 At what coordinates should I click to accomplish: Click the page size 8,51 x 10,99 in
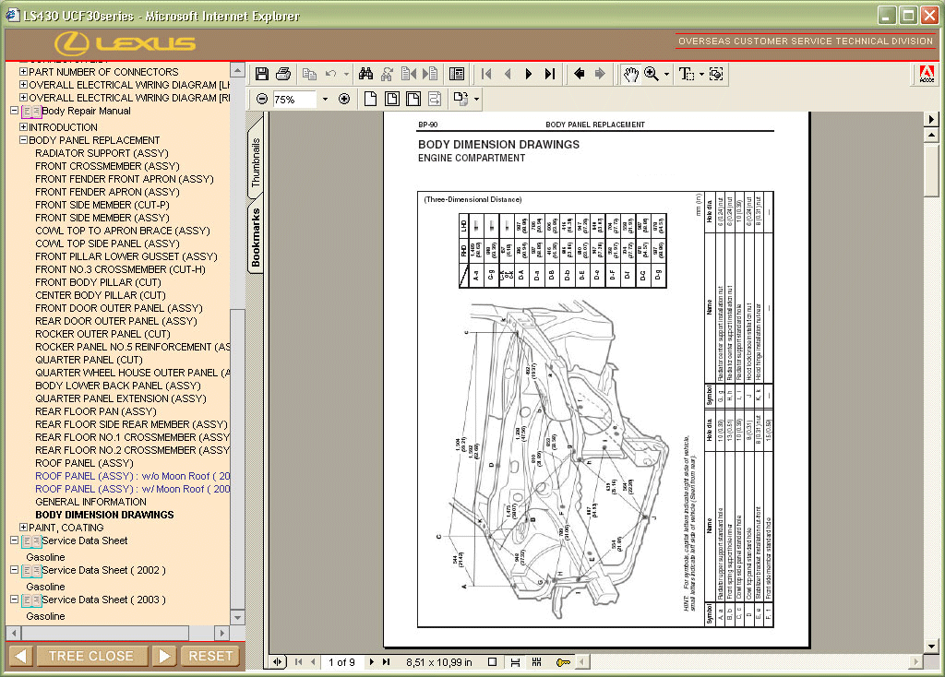438,662
